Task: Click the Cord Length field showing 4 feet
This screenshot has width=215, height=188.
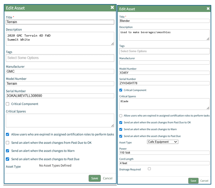Action: click(164, 163)
